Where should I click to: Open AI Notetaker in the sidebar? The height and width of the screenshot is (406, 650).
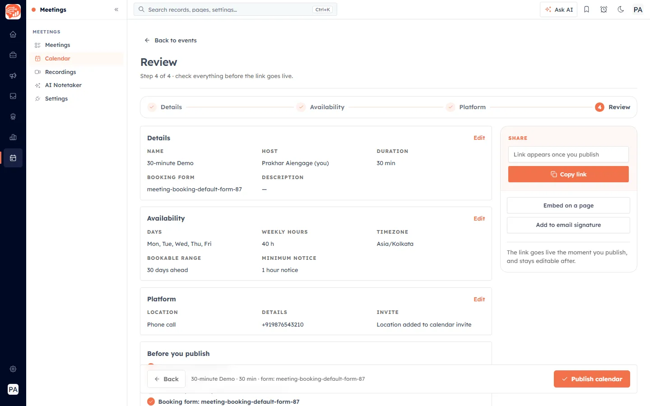(x=76, y=85)
